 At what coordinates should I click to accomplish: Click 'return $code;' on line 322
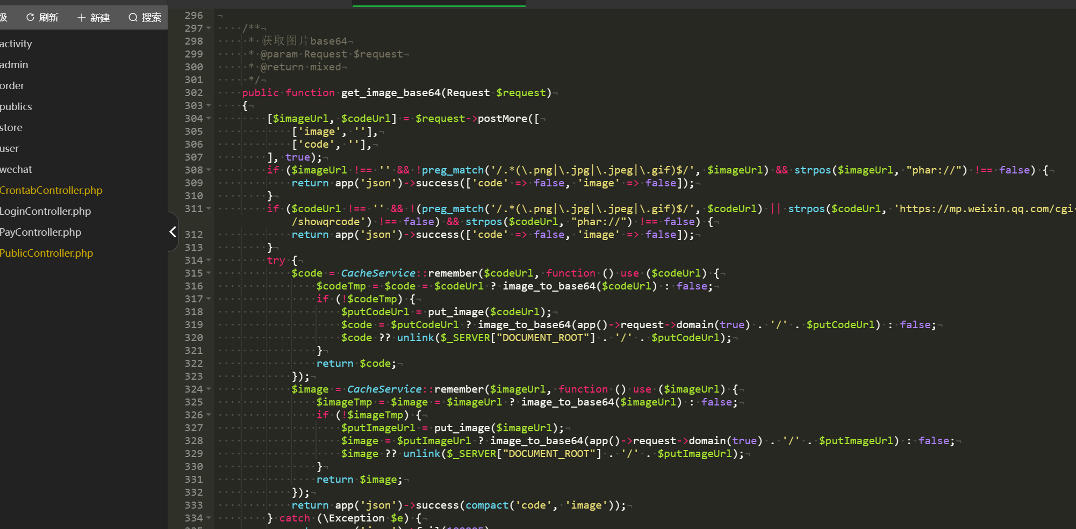[356, 363]
